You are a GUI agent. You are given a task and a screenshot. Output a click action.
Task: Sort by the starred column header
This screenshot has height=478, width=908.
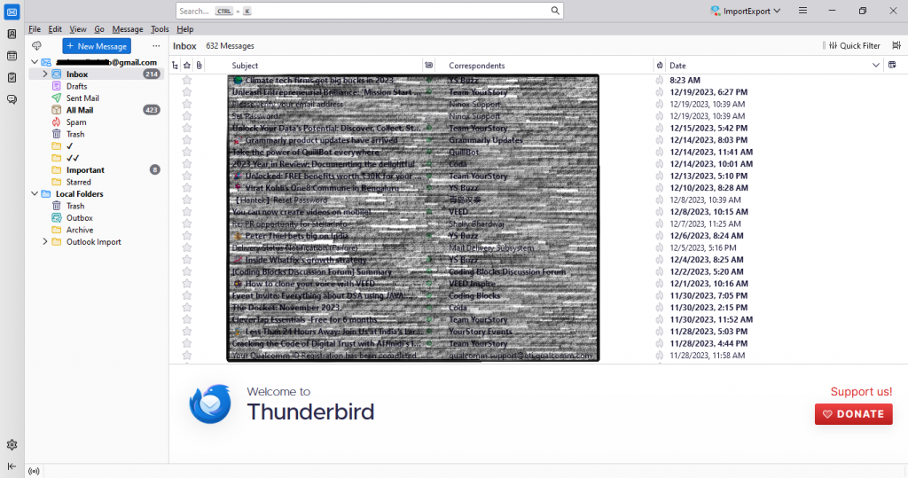pyautogui.click(x=187, y=66)
